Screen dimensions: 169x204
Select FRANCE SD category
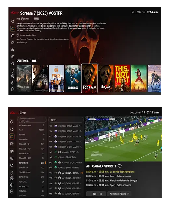pyautogui.click(x=32, y=153)
